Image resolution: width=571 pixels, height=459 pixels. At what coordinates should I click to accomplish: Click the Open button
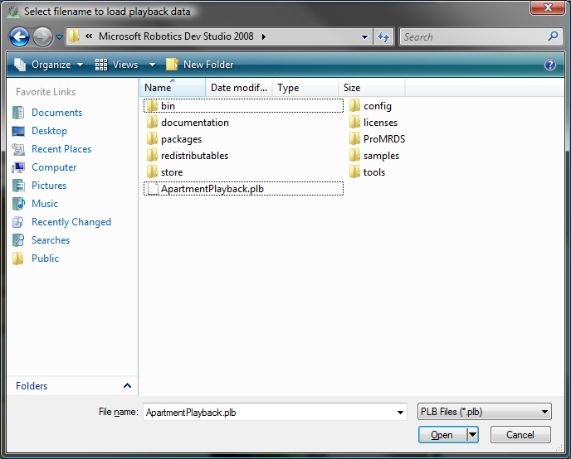point(442,435)
